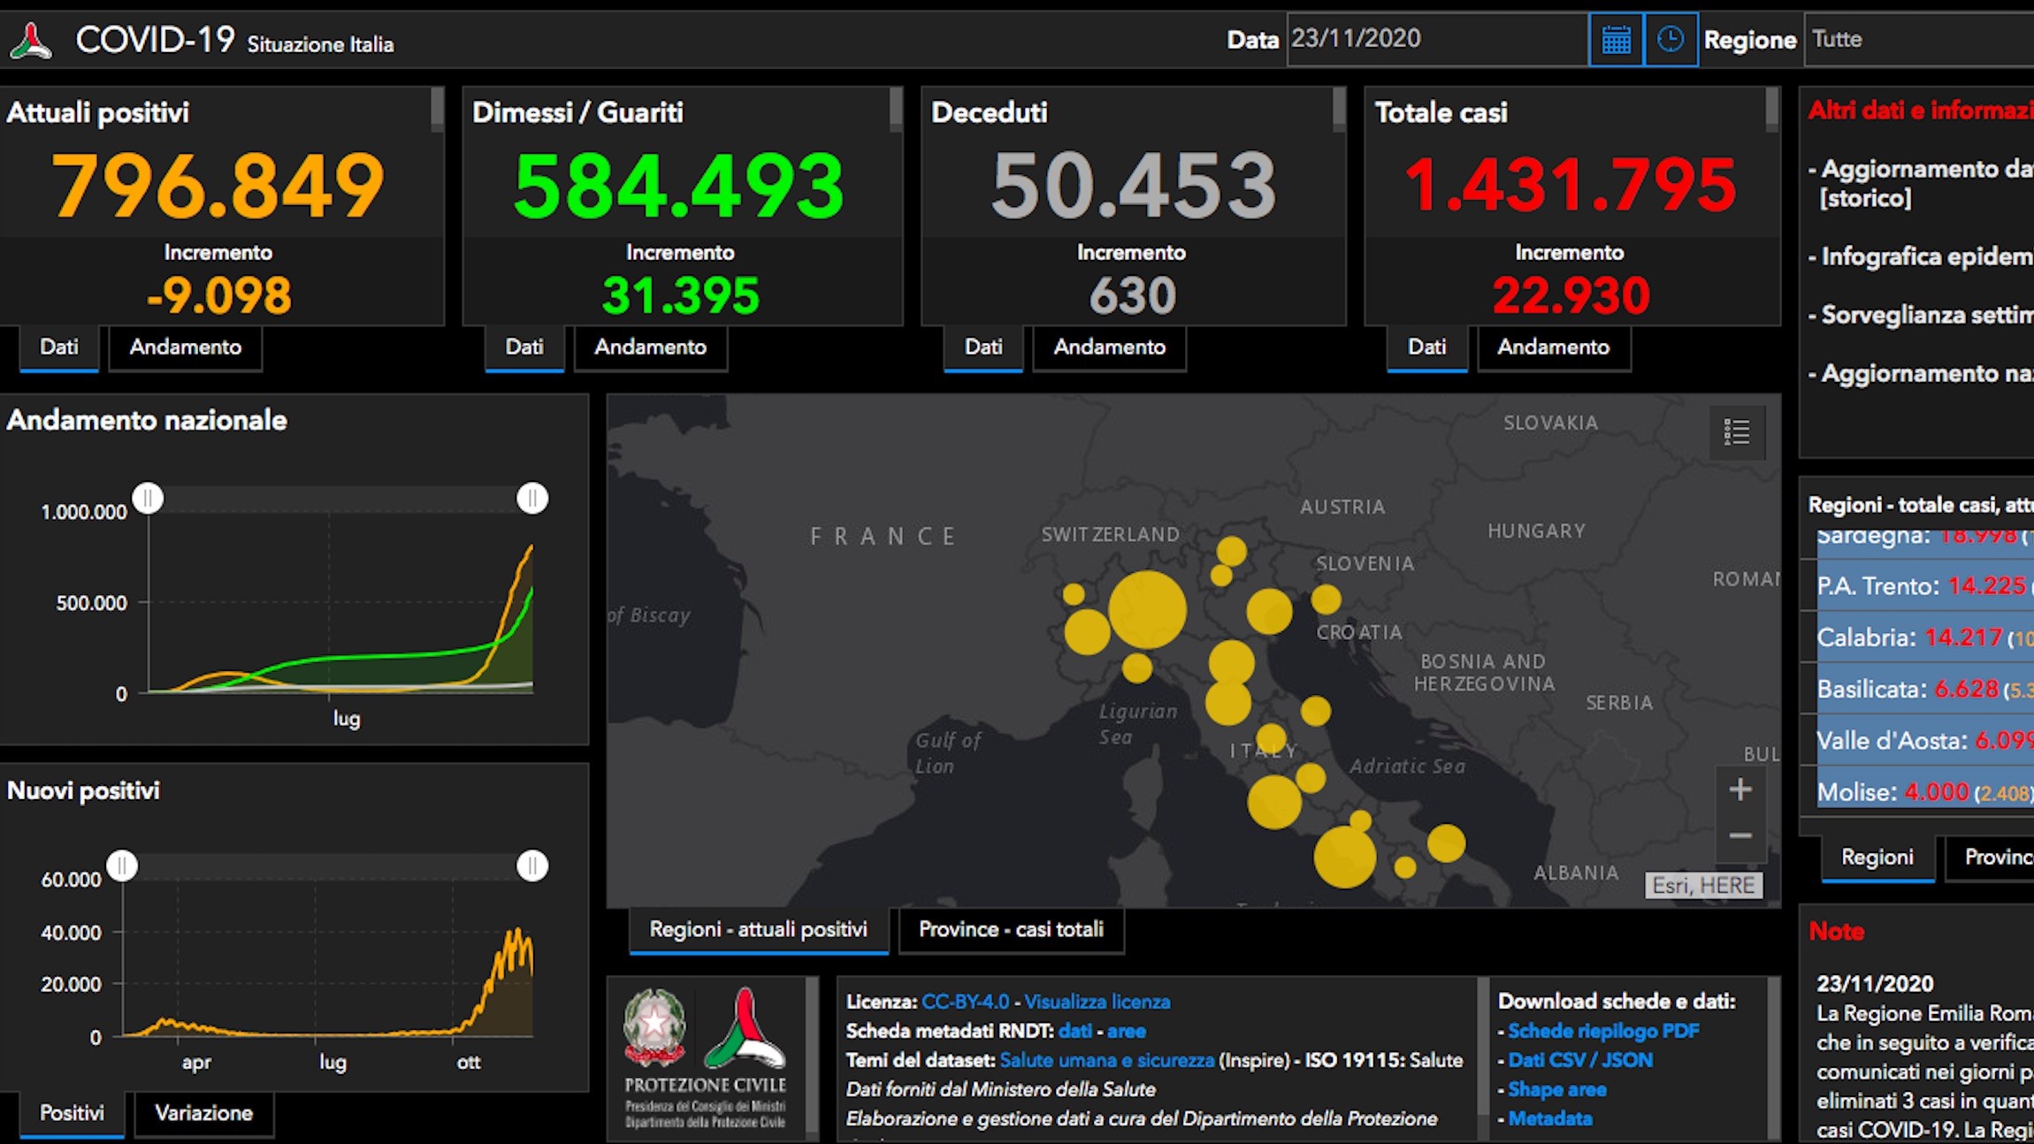Select Dati tab under Deceduti

983,347
